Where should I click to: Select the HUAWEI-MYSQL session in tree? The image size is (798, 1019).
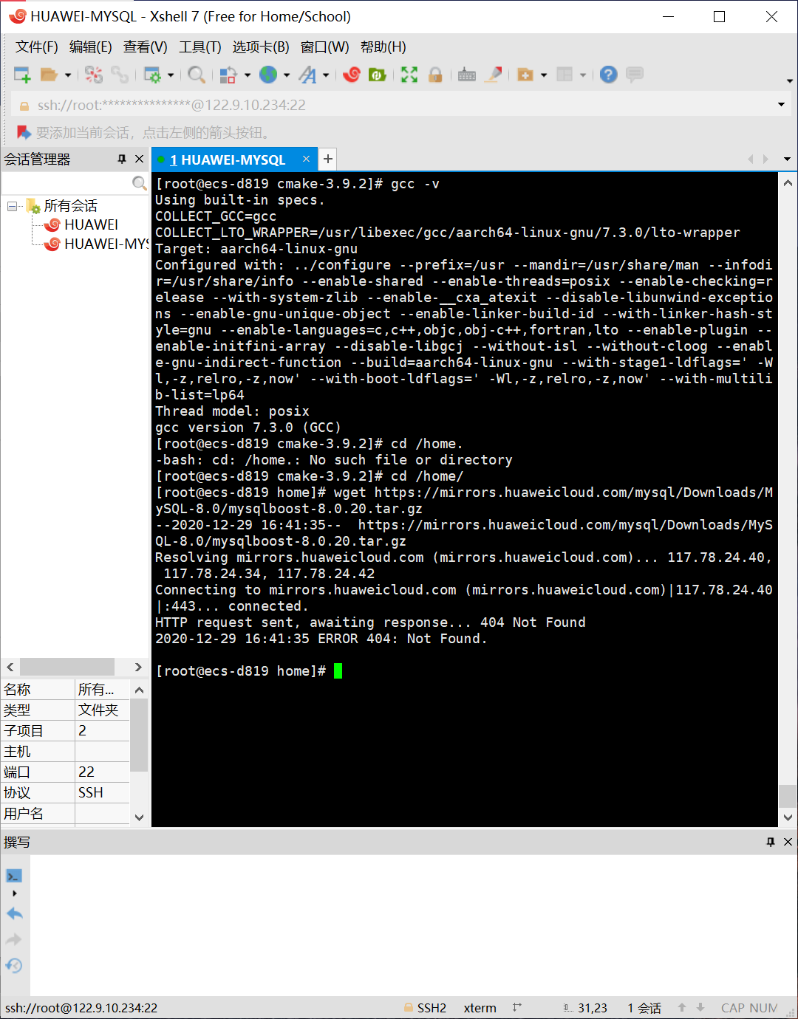pos(106,244)
